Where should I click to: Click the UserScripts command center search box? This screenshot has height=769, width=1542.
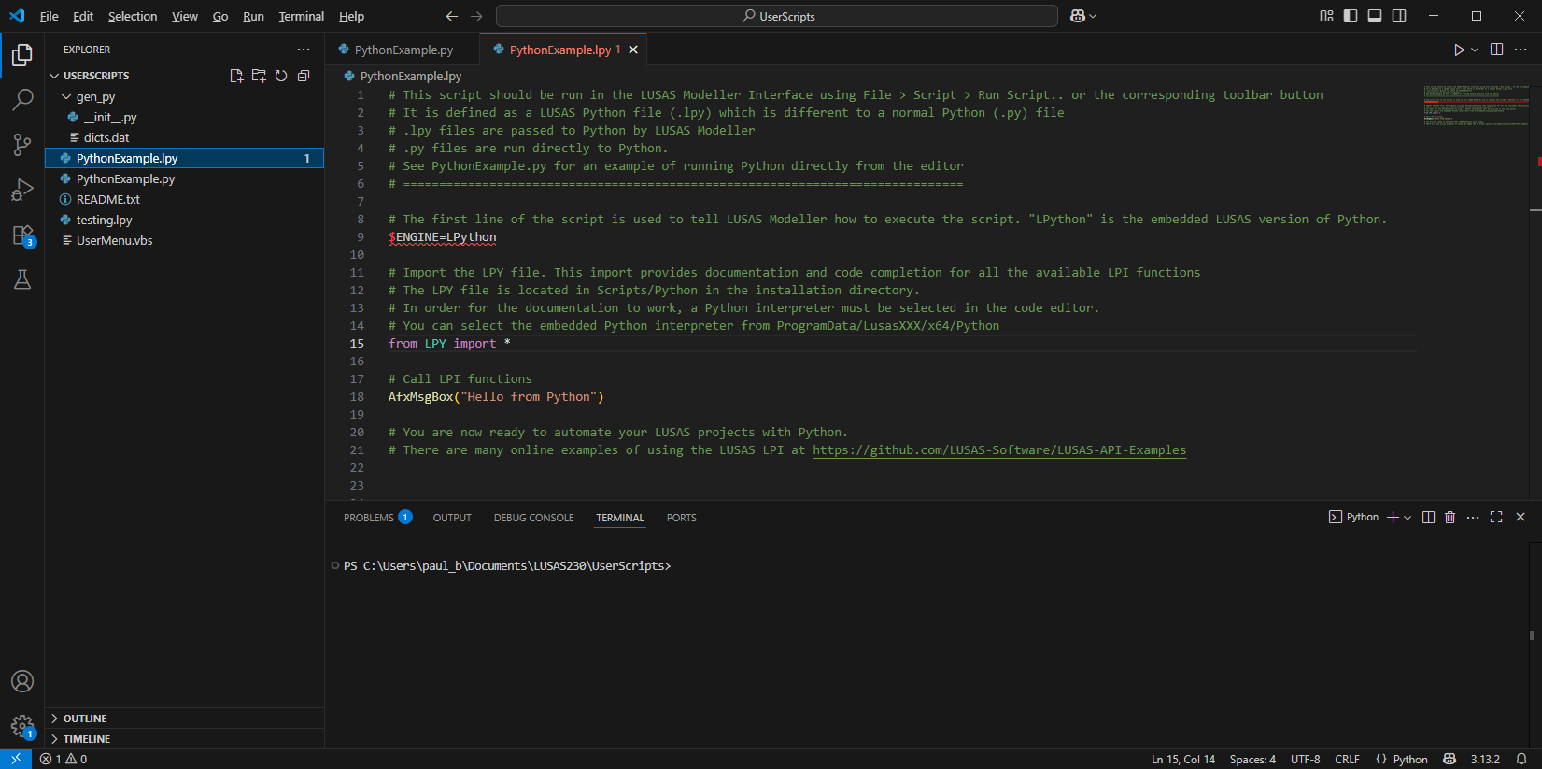pos(777,16)
